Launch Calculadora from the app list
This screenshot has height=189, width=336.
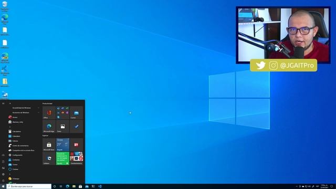pos(24,131)
